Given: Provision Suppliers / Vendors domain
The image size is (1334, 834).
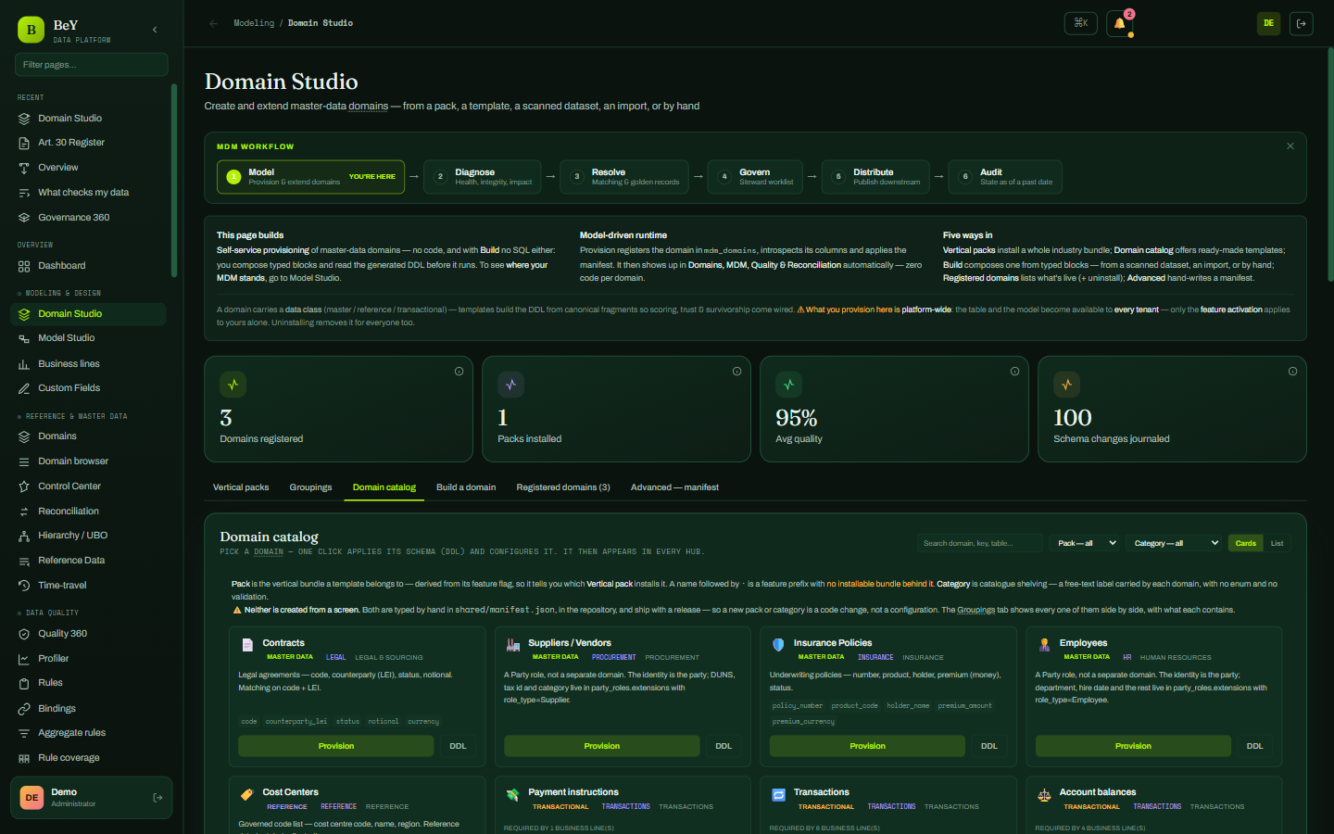Looking at the screenshot, I should coord(602,746).
